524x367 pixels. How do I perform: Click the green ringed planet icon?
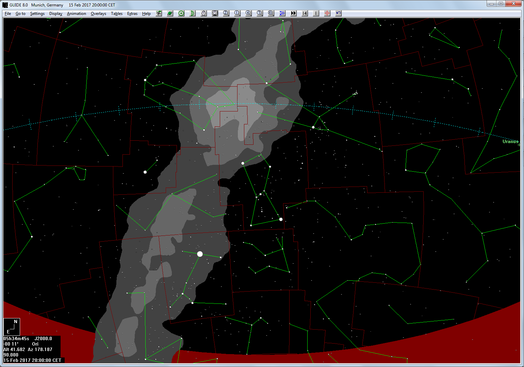point(170,13)
